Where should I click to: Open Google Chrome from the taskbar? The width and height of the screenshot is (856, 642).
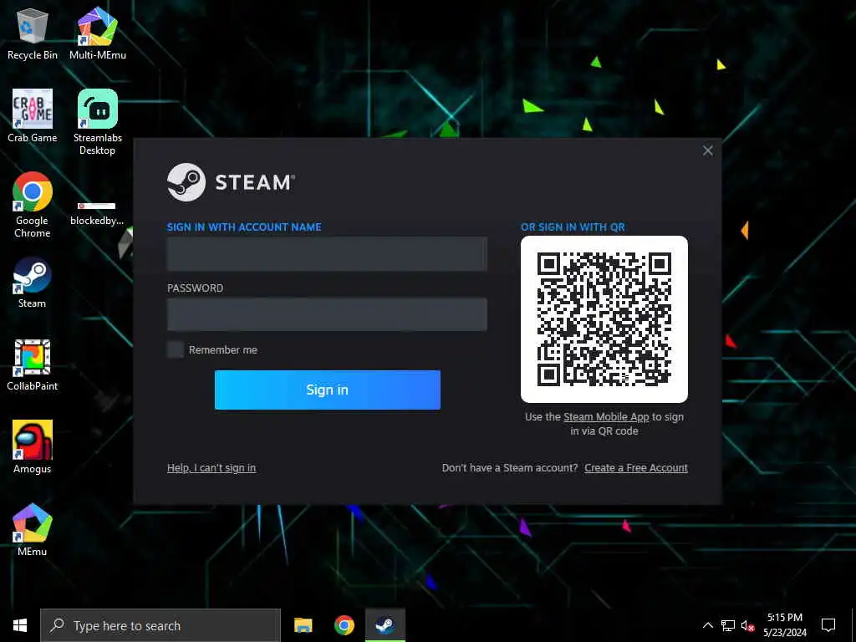tap(344, 625)
